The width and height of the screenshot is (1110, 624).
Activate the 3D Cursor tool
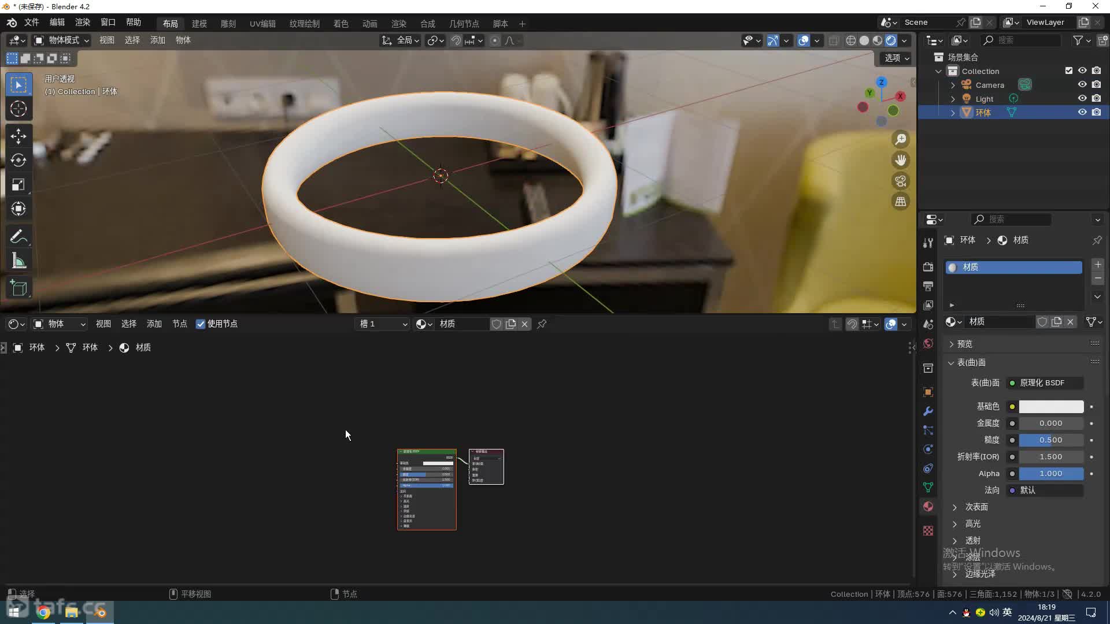point(18,109)
